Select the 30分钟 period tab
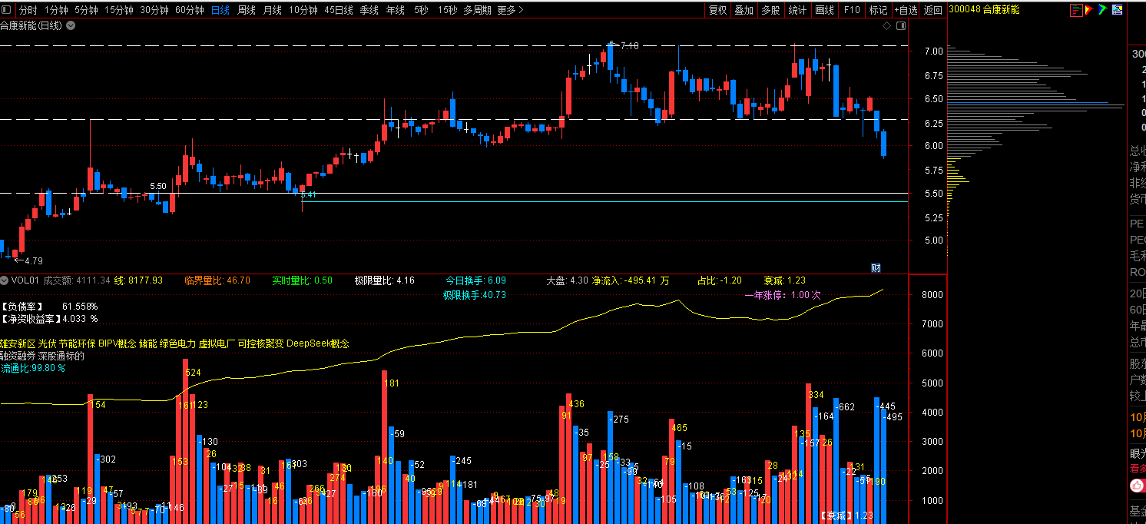The width and height of the screenshot is (1146, 524). pyautogui.click(x=154, y=10)
